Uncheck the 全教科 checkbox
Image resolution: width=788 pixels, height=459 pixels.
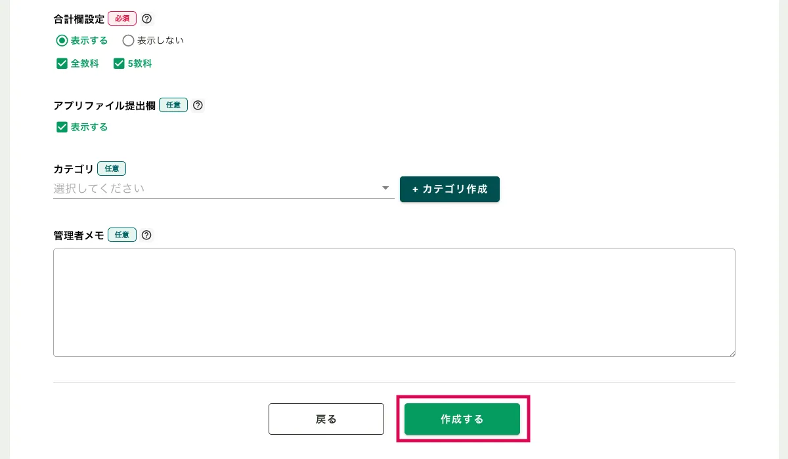point(62,64)
